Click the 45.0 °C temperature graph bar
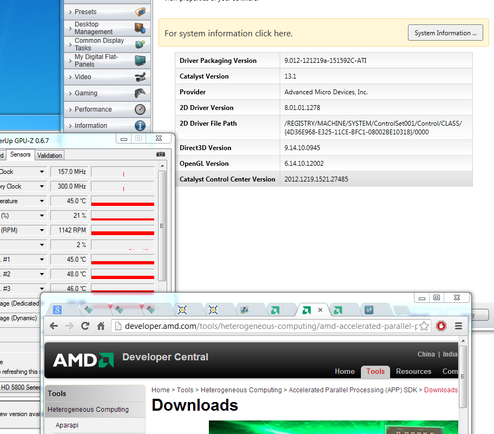 click(x=123, y=201)
